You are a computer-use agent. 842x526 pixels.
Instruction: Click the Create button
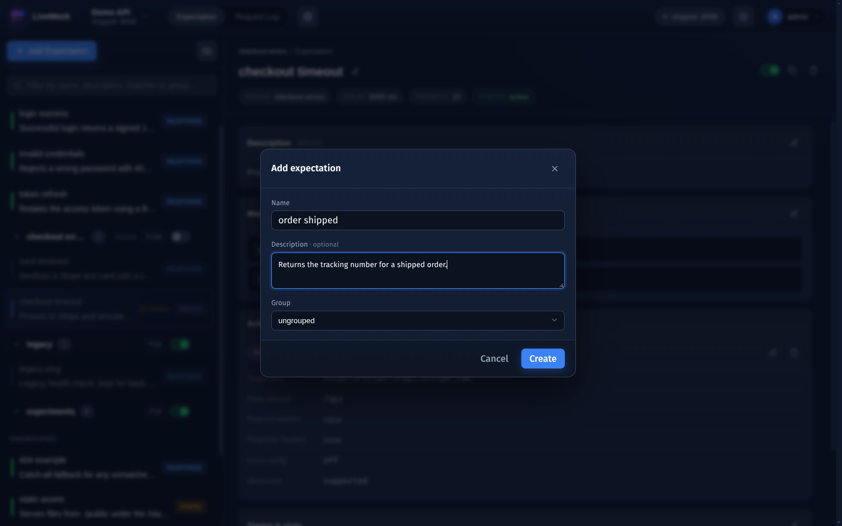(x=543, y=359)
